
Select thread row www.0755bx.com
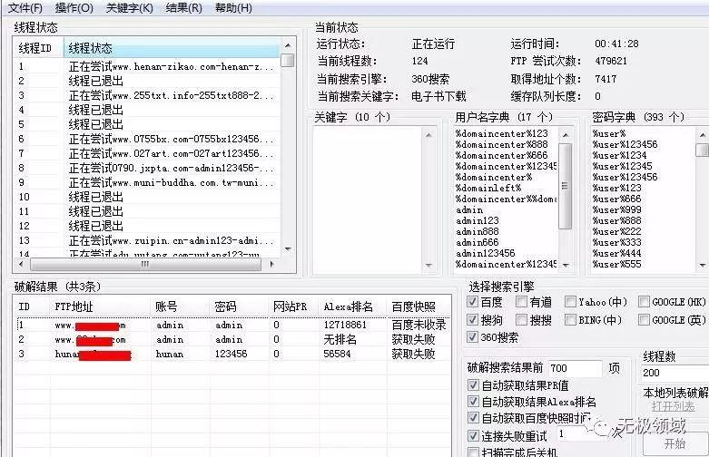click(147, 139)
